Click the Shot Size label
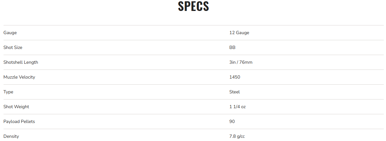Screen dimensions: 386x141 pos(13,47)
